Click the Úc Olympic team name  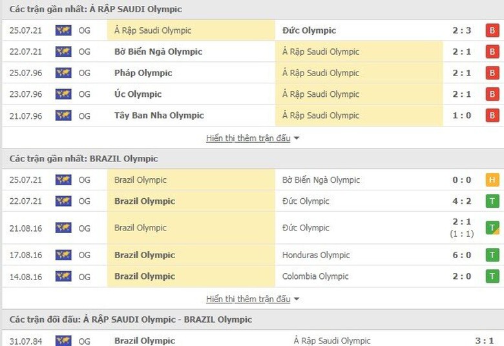pyautogui.click(x=138, y=94)
